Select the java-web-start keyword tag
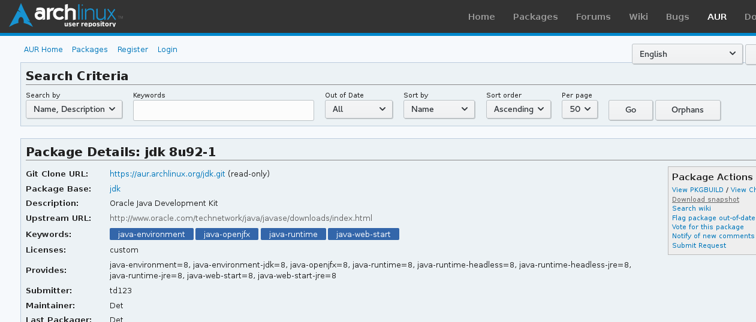Screen dimensions: 756x322 pos(363,234)
